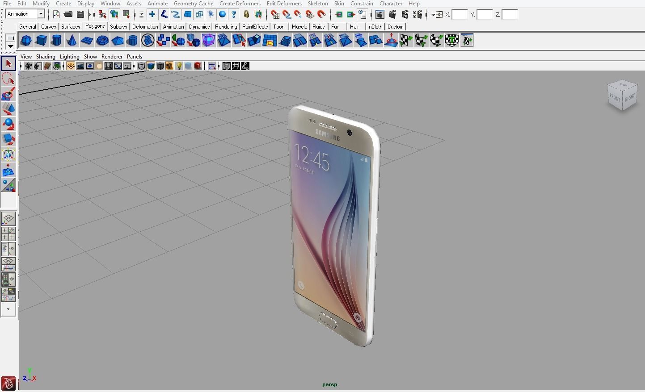The image size is (645, 392).
Task: Choose the Paint Selection tool
Action: [8, 94]
